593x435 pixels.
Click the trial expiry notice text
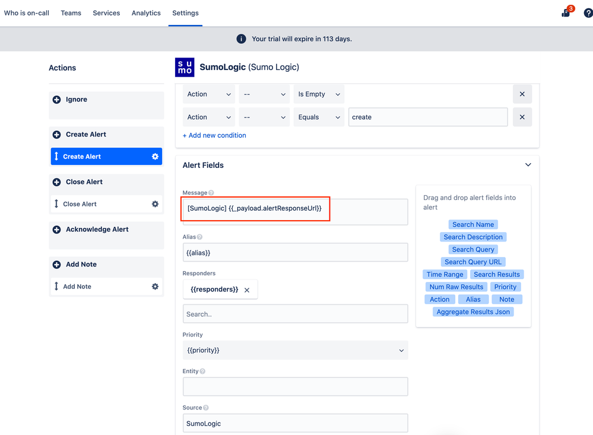pyautogui.click(x=302, y=39)
